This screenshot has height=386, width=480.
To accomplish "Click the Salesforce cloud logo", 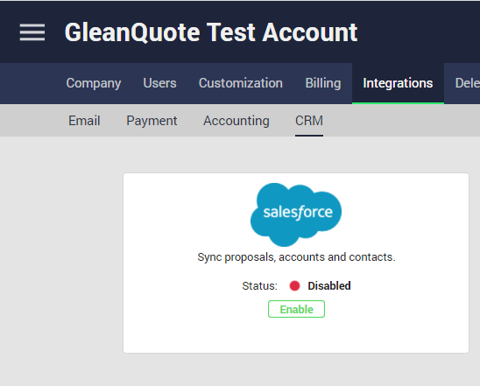I will tap(296, 214).
